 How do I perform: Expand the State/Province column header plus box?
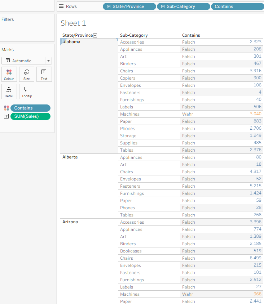point(95,35)
